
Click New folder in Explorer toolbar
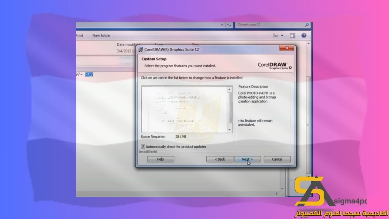(x=102, y=36)
